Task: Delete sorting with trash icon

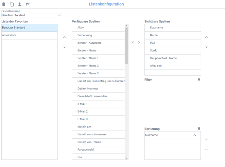Action: tap(199, 129)
